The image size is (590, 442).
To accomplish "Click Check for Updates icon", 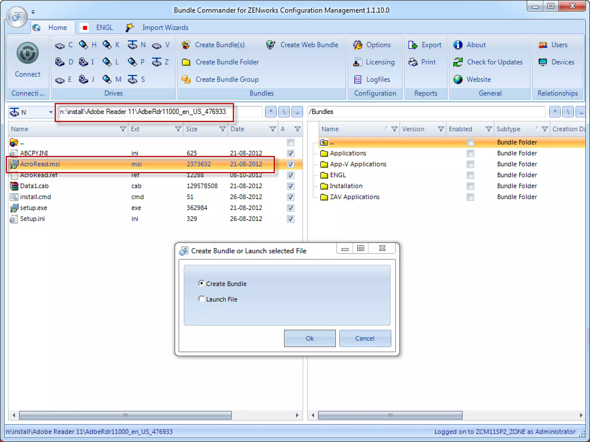I will pos(458,62).
